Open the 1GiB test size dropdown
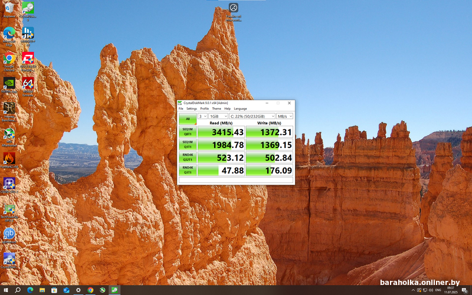 coord(218,116)
